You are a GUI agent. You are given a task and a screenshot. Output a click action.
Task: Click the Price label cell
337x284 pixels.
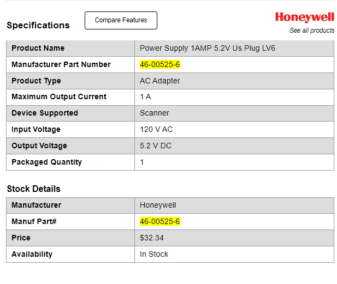[70, 238]
